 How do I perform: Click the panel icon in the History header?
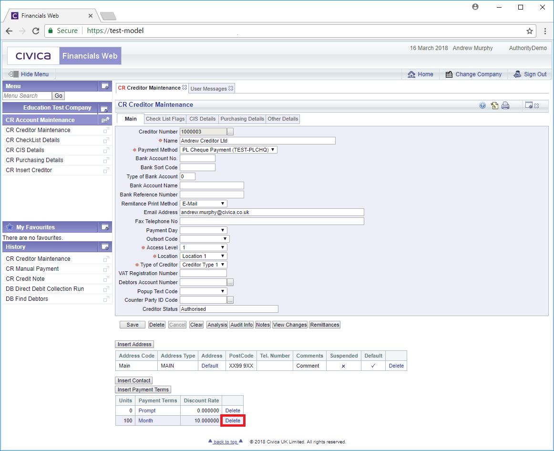click(x=105, y=246)
